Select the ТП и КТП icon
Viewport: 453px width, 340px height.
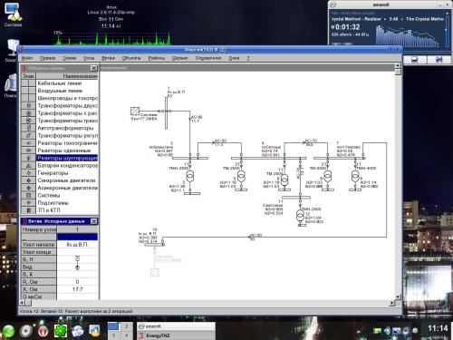click(x=29, y=210)
